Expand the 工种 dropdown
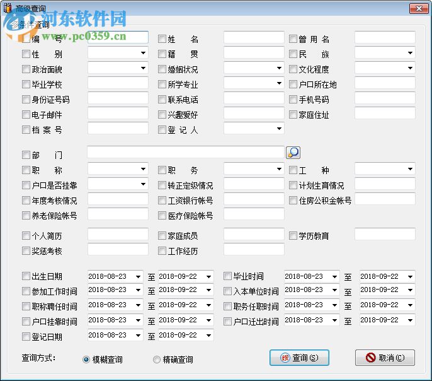Image resolution: width=432 pixels, height=381 pixels. 410,169
